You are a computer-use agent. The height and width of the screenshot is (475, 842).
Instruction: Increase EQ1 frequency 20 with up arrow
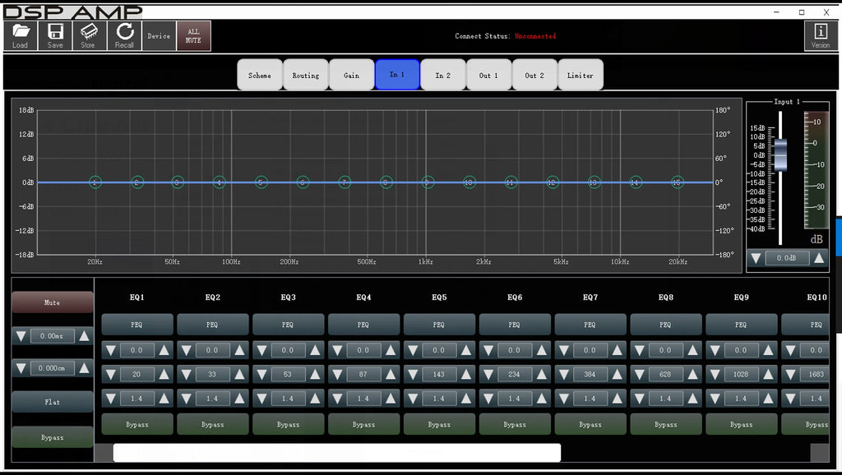tap(164, 374)
